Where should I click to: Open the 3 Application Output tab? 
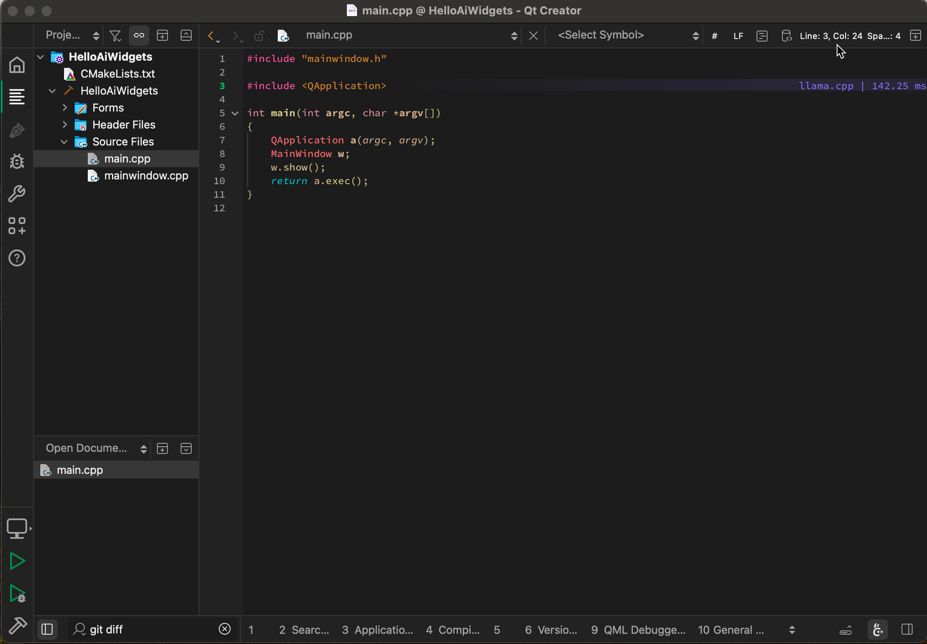pyautogui.click(x=377, y=630)
